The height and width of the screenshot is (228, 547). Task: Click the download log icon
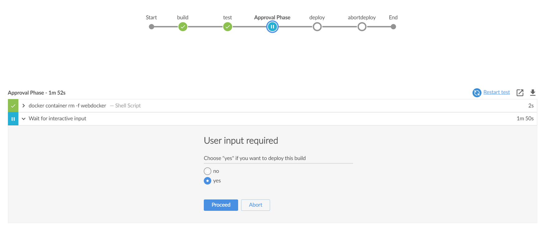533,93
